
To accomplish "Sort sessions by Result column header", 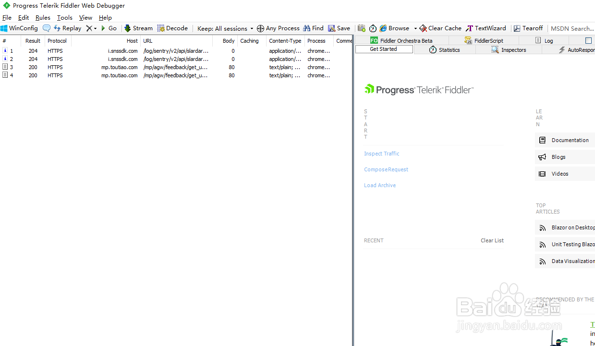I will (33, 41).
